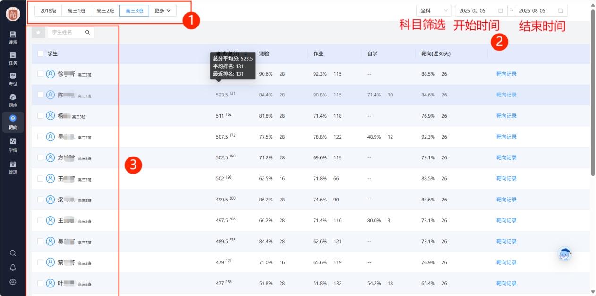Click calendar icon of start date
Image resolution: width=596 pixels, height=296 pixels.
pos(501,10)
